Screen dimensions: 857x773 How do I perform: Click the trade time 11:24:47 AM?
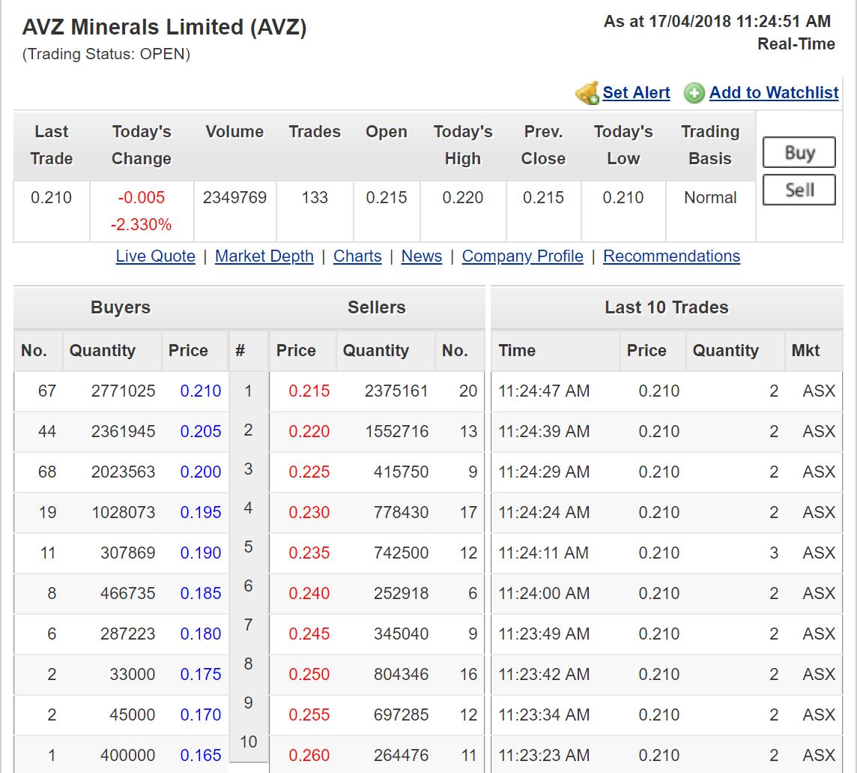click(x=544, y=391)
